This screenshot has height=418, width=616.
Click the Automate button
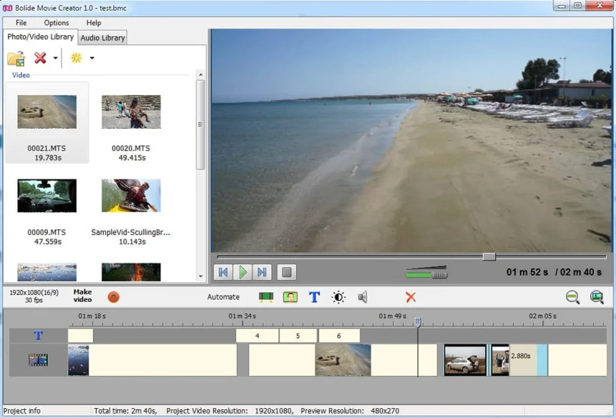223,297
